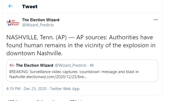Screen dimensions: 170x101
Task: Click the small avatar in quoted tweet
Action: click(x=12, y=65)
